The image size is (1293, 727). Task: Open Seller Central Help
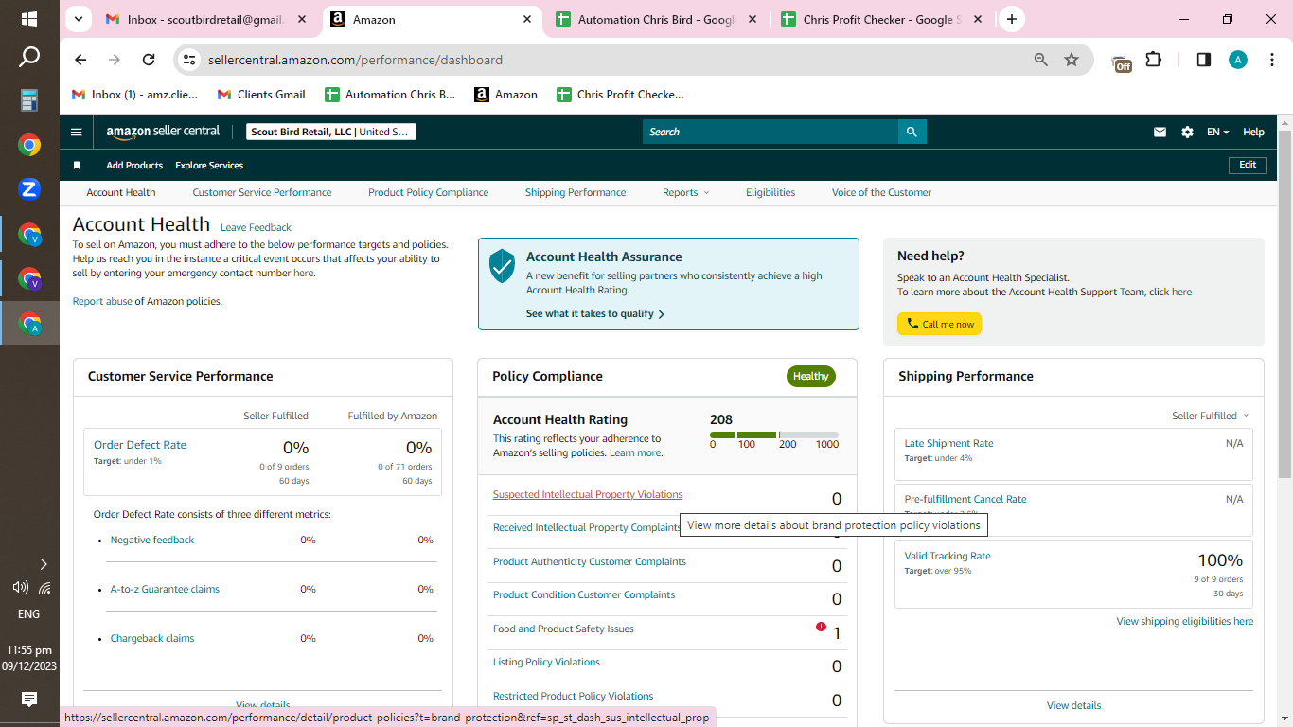click(x=1253, y=133)
